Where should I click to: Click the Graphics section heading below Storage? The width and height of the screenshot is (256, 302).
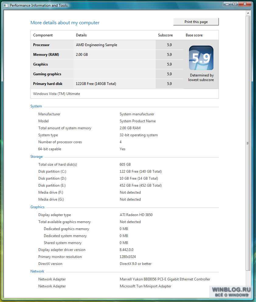(x=37, y=207)
